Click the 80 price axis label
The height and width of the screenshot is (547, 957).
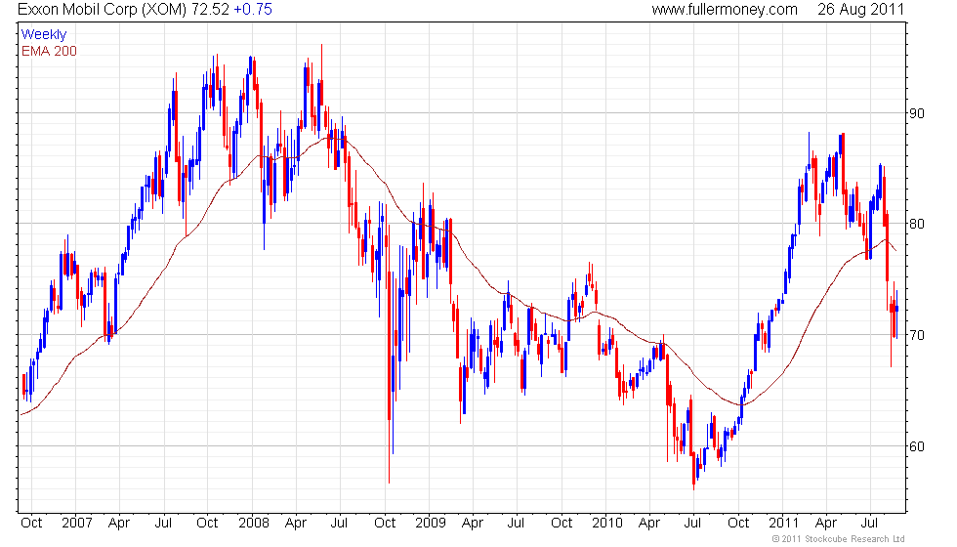pos(917,224)
